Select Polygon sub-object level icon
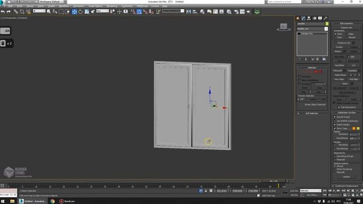Viewport: 363px width, 204px height. pos(316,72)
